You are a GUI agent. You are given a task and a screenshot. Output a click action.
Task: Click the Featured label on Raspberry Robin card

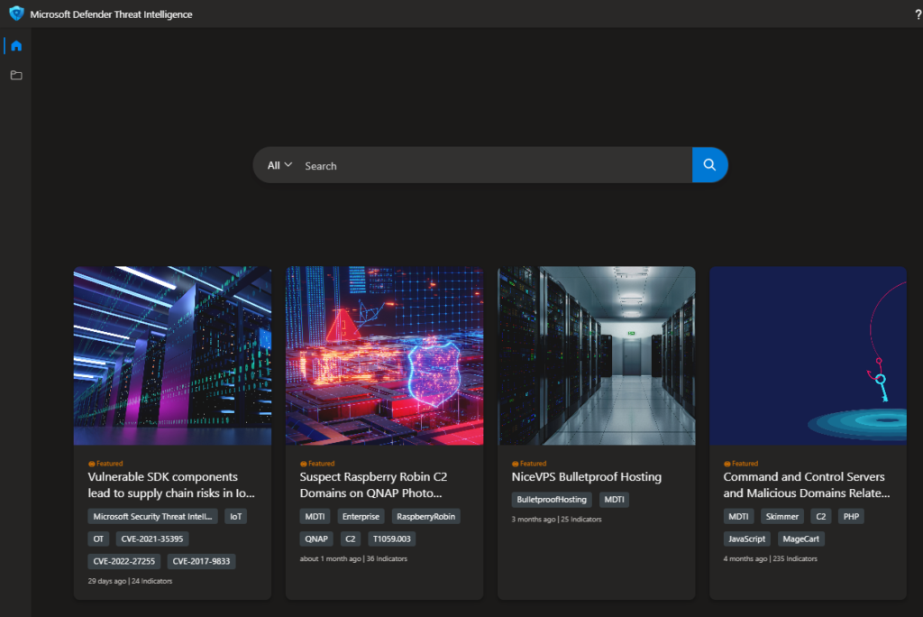(317, 463)
